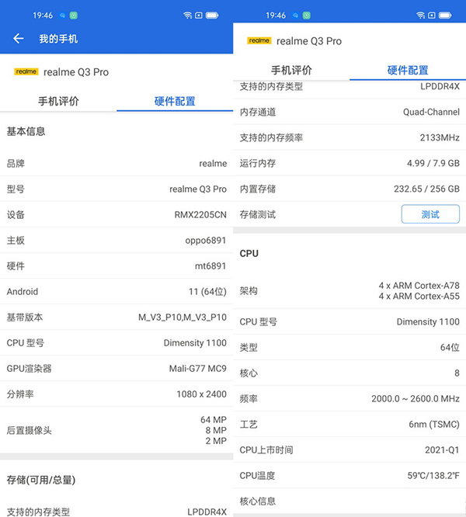
Task: Tap the 我的手机 page title
Action: 58,39
